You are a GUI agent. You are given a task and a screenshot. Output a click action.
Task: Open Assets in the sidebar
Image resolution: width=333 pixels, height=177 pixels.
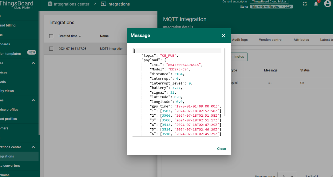click(19, 82)
